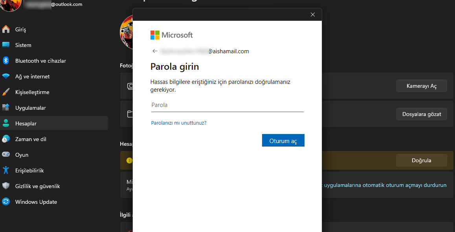Close the Microsoft sign-in dialog
The width and height of the screenshot is (455, 232).
312,14
